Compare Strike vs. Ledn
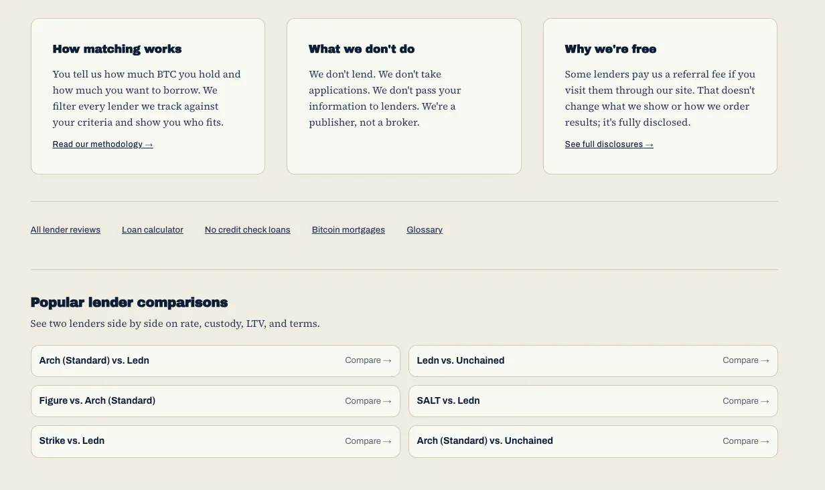 pyautogui.click(x=216, y=441)
